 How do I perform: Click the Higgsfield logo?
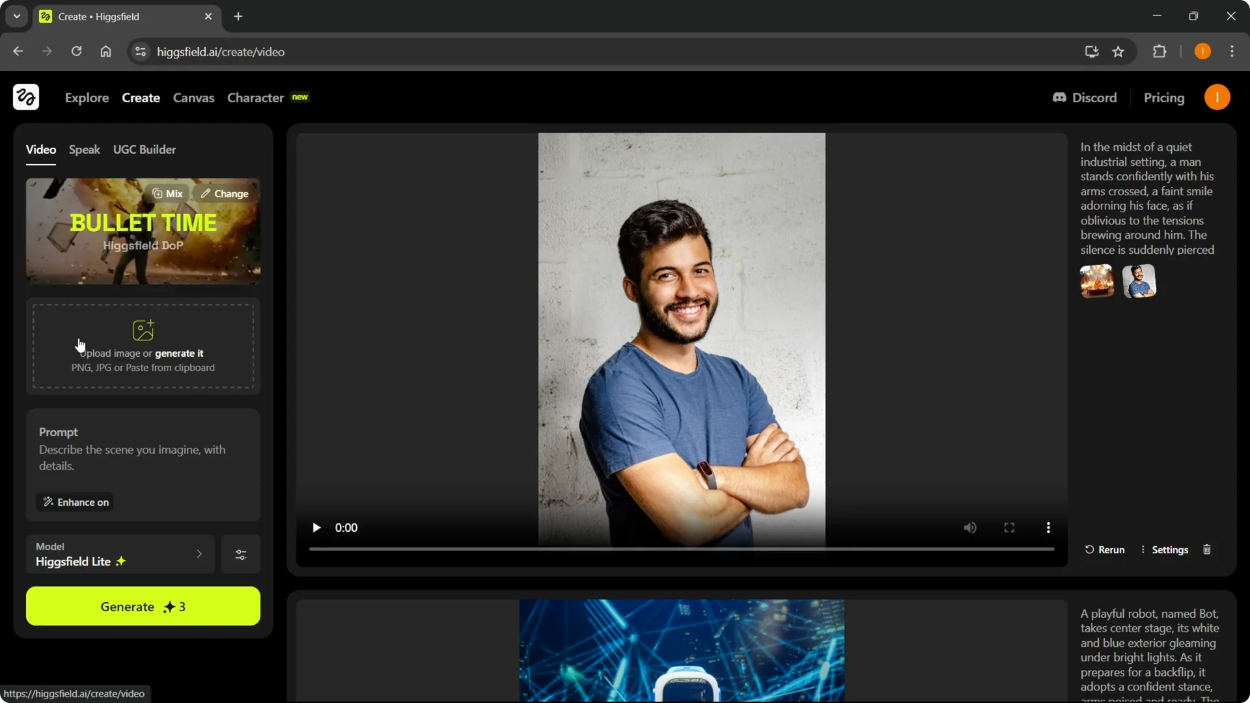tap(25, 97)
